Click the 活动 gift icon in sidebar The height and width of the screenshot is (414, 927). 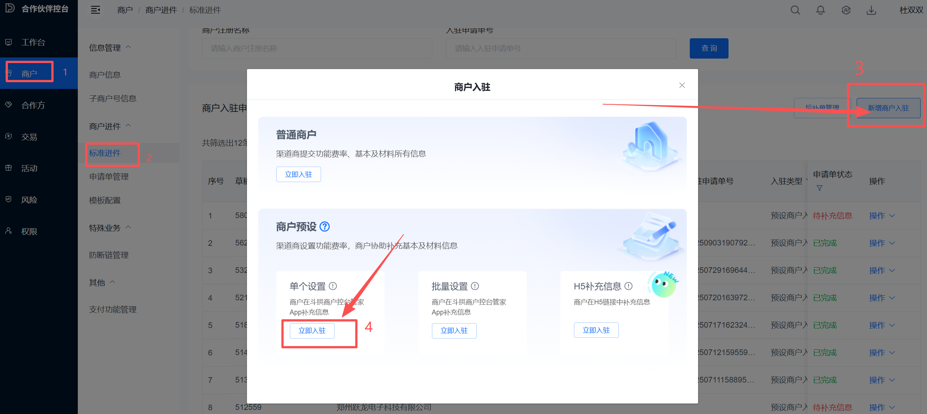(x=9, y=168)
